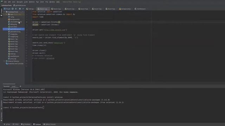Click the locate opened file target icon
225x126 pixels.
coord(13,9)
